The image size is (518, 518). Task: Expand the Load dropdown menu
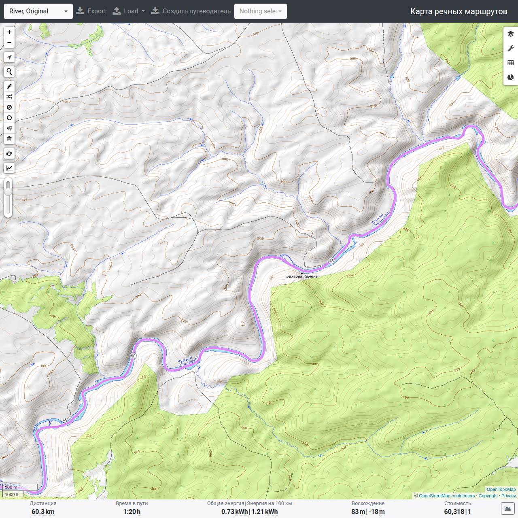coord(129,11)
